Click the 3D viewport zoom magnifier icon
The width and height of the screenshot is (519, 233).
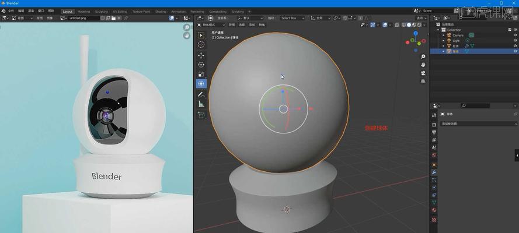pyautogui.click(x=423, y=57)
